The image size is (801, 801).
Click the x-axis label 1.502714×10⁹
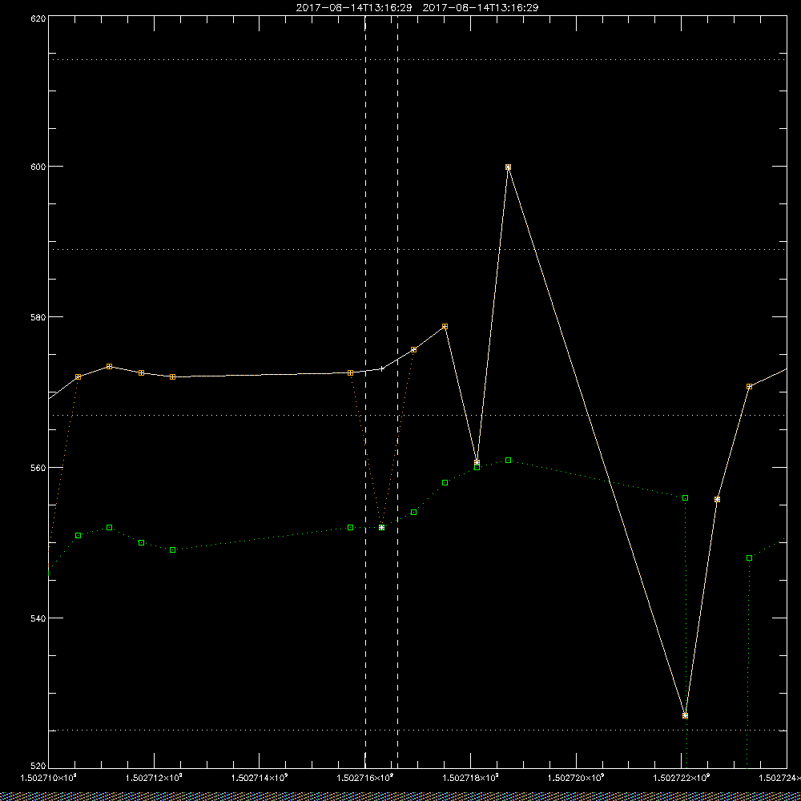pos(260,778)
